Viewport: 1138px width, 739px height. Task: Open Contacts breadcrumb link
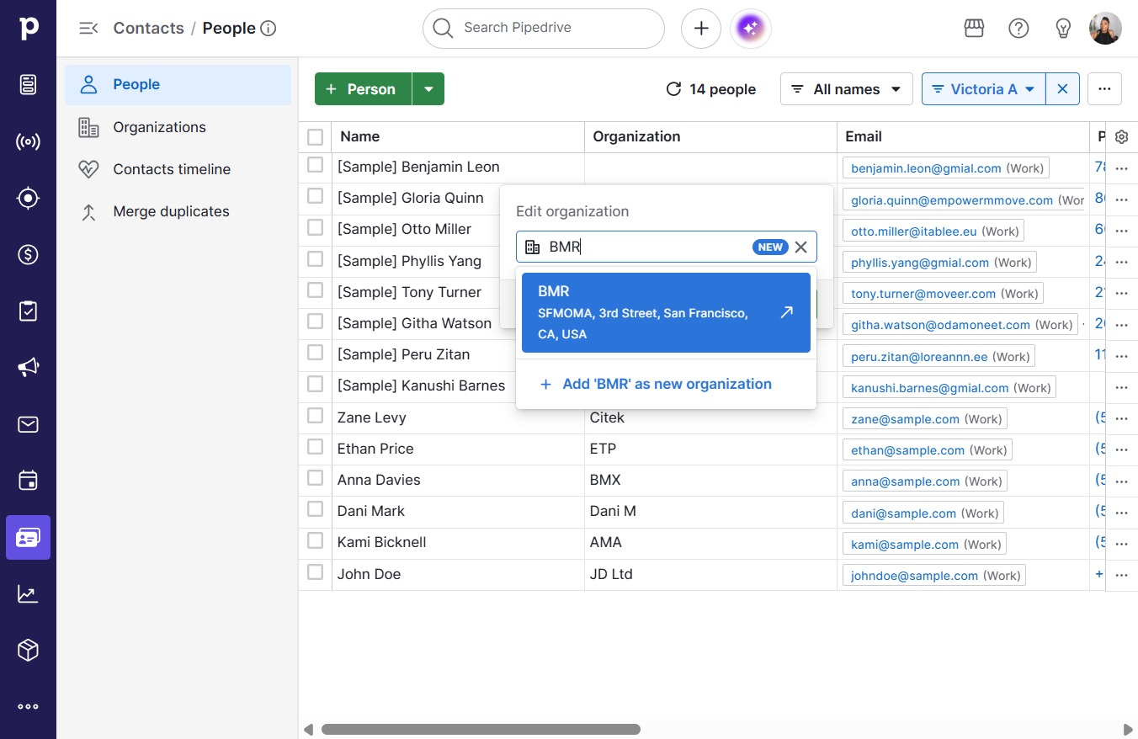click(148, 28)
